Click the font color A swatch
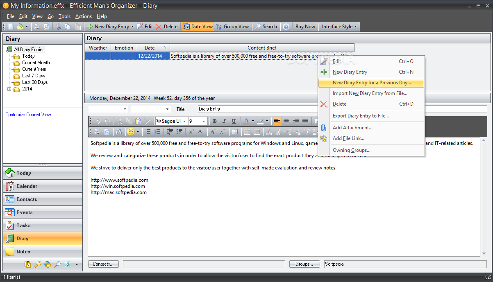493x282 pixels. pos(246,121)
